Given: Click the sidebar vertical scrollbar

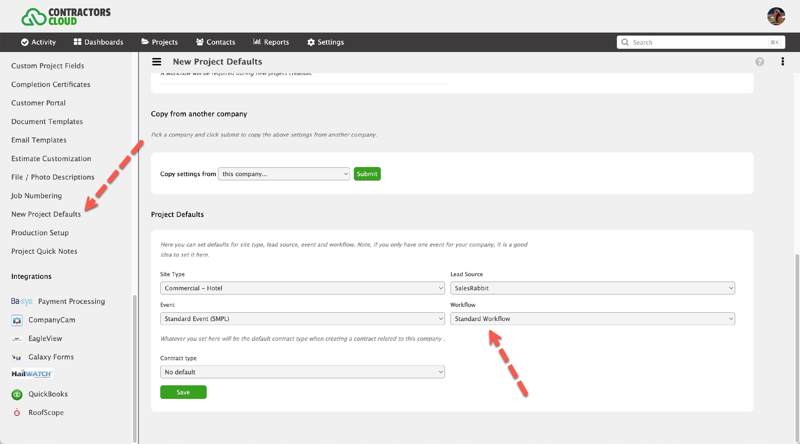Looking at the screenshot, I should pos(134,368).
